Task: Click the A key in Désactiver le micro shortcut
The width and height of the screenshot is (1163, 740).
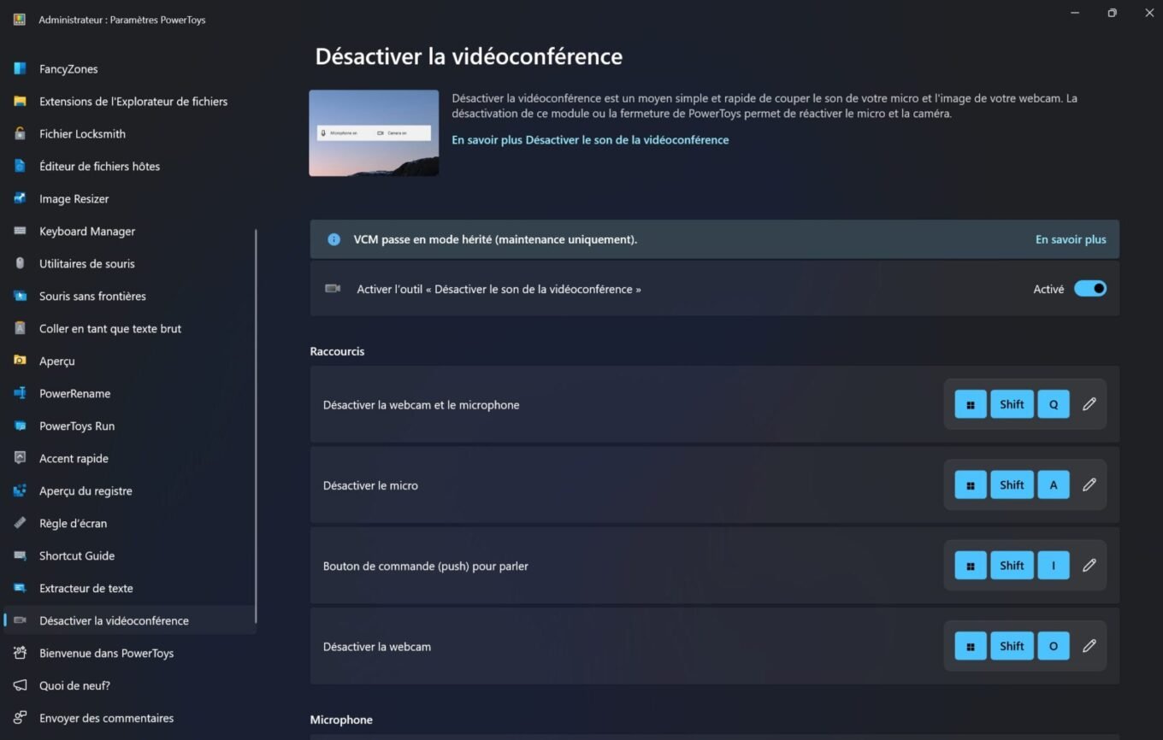Action: [1054, 485]
